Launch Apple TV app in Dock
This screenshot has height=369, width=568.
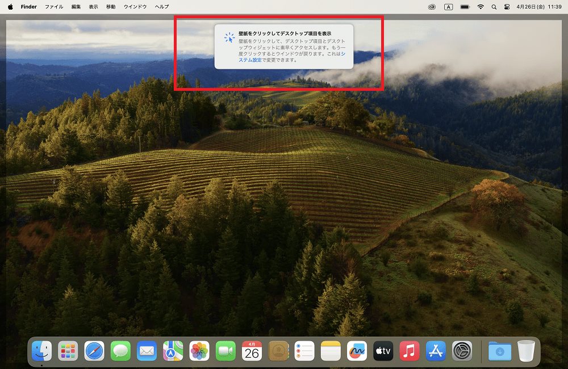click(383, 351)
